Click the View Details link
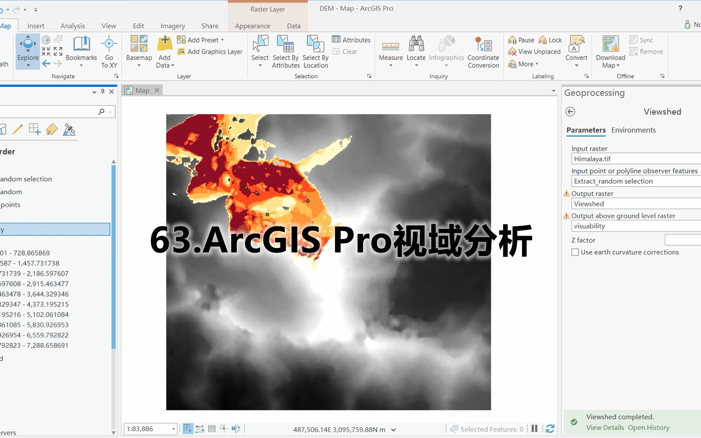The height and width of the screenshot is (438, 701). tap(605, 427)
